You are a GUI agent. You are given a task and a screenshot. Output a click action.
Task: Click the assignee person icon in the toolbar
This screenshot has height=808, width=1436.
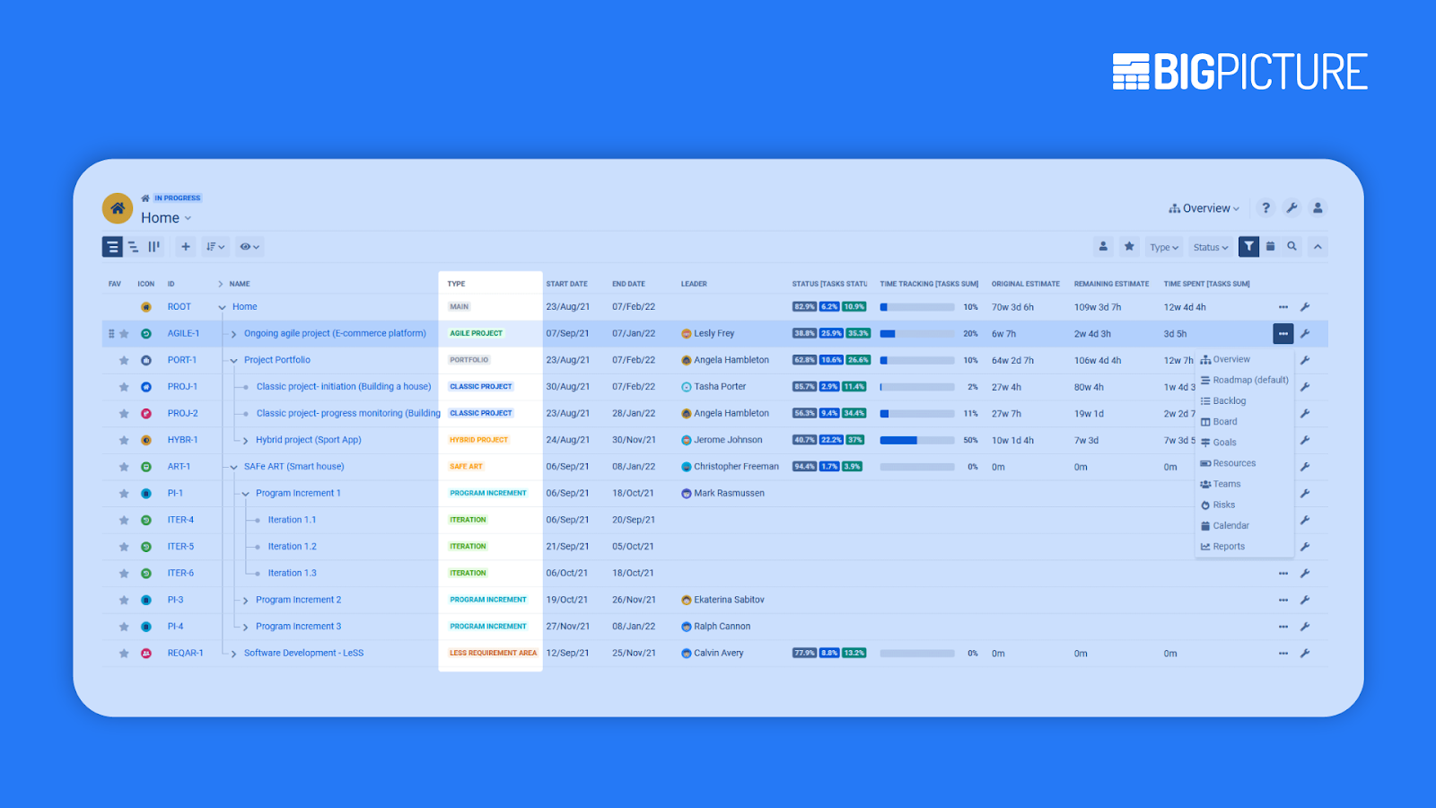[x=1103, y=246]
